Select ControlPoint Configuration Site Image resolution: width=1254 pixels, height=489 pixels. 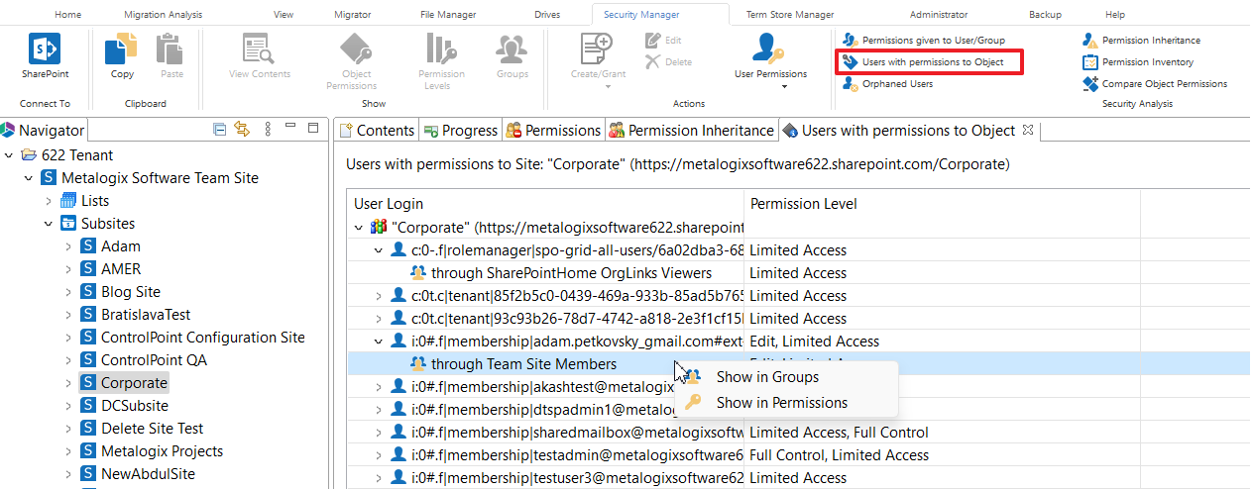coord(202,338)
